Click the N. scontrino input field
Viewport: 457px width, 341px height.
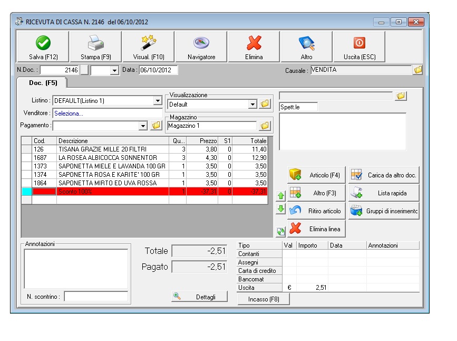[96, 297]
